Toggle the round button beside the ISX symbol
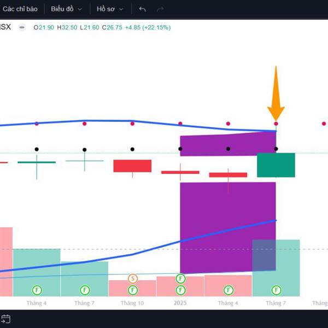The height and width of the screenshot is (328, 328). tap(22, 27)
